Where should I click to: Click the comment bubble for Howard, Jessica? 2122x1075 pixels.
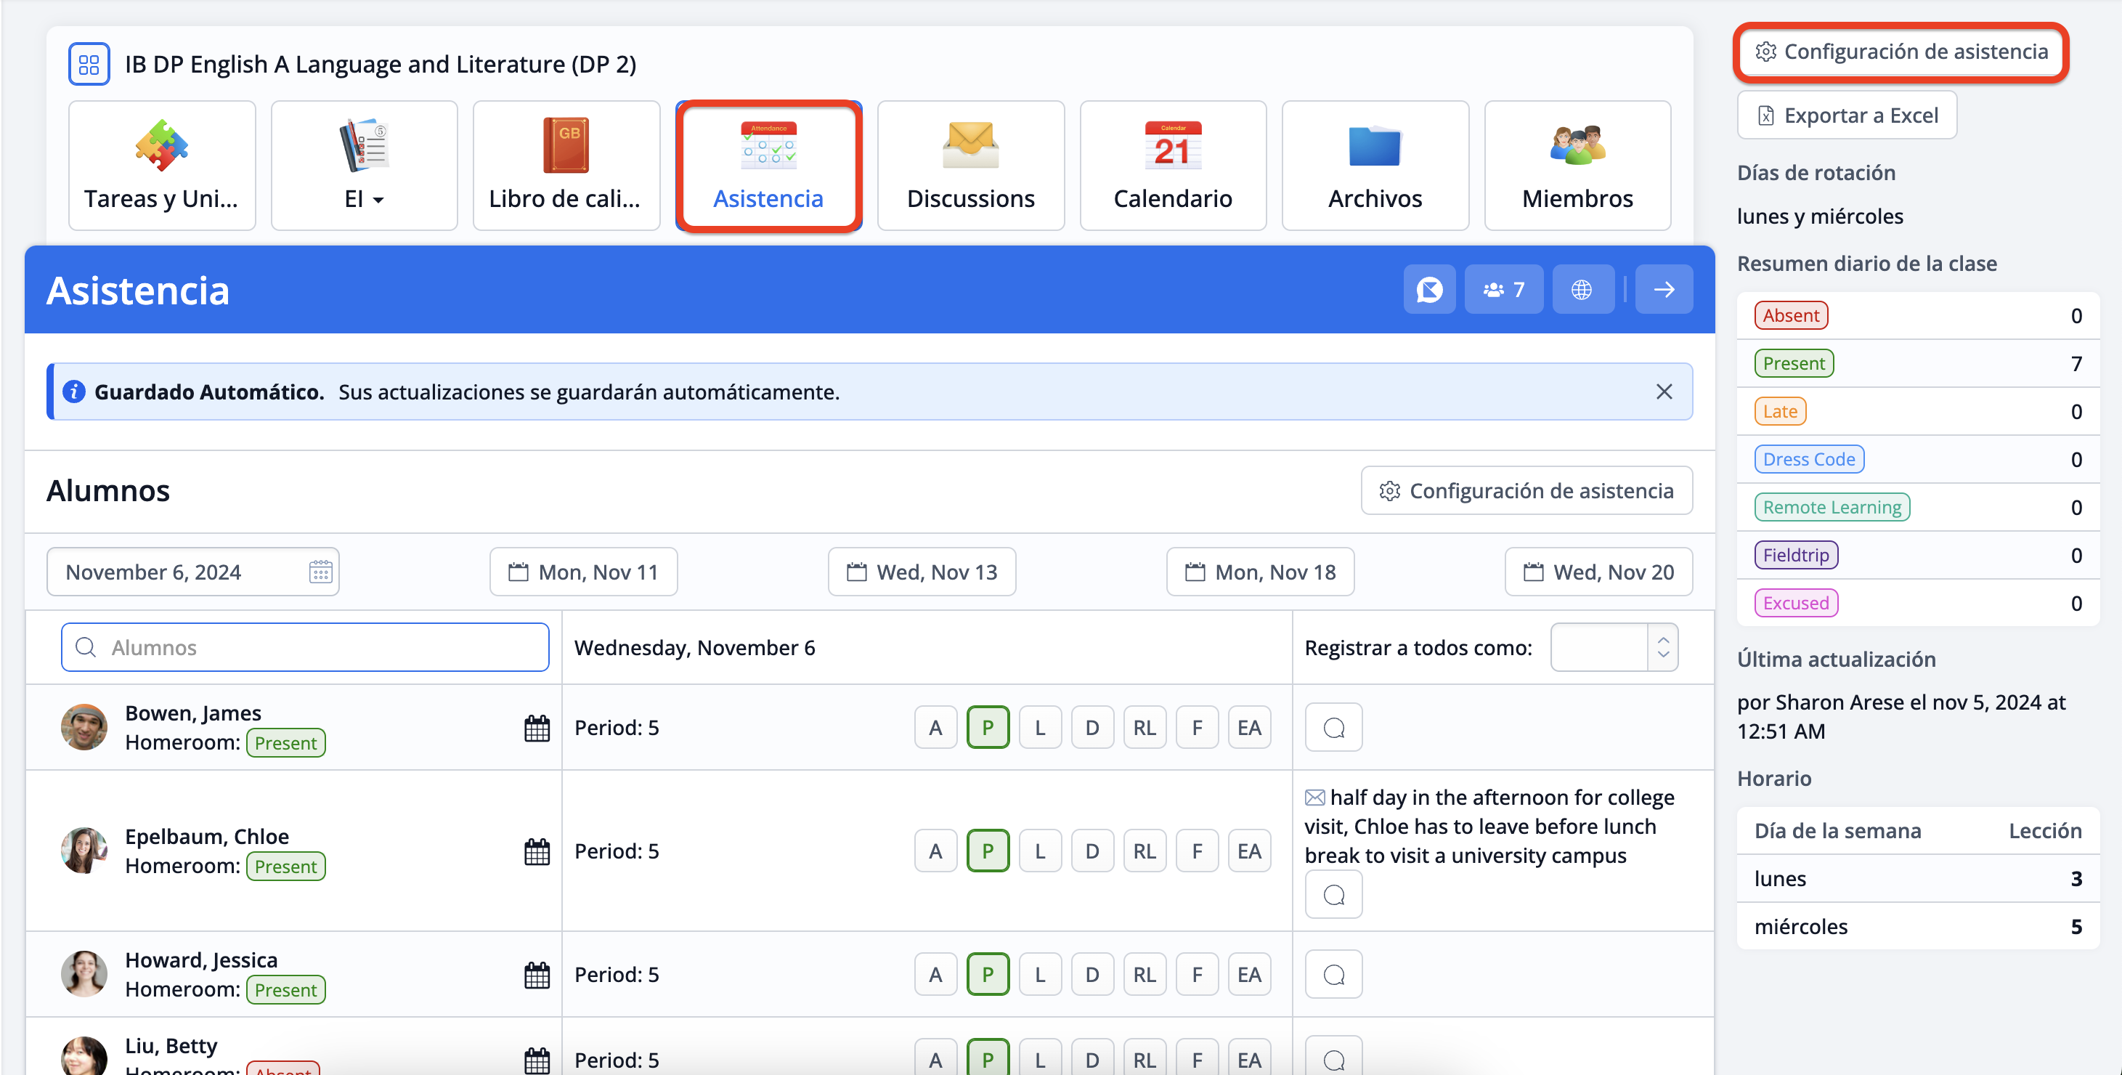[1333, 975]
